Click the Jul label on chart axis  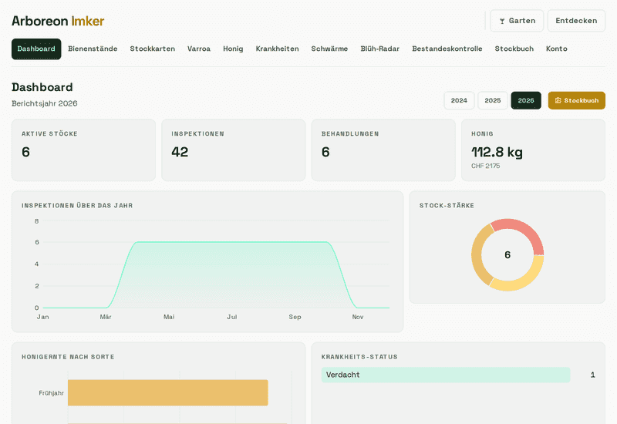pos(232,317)
